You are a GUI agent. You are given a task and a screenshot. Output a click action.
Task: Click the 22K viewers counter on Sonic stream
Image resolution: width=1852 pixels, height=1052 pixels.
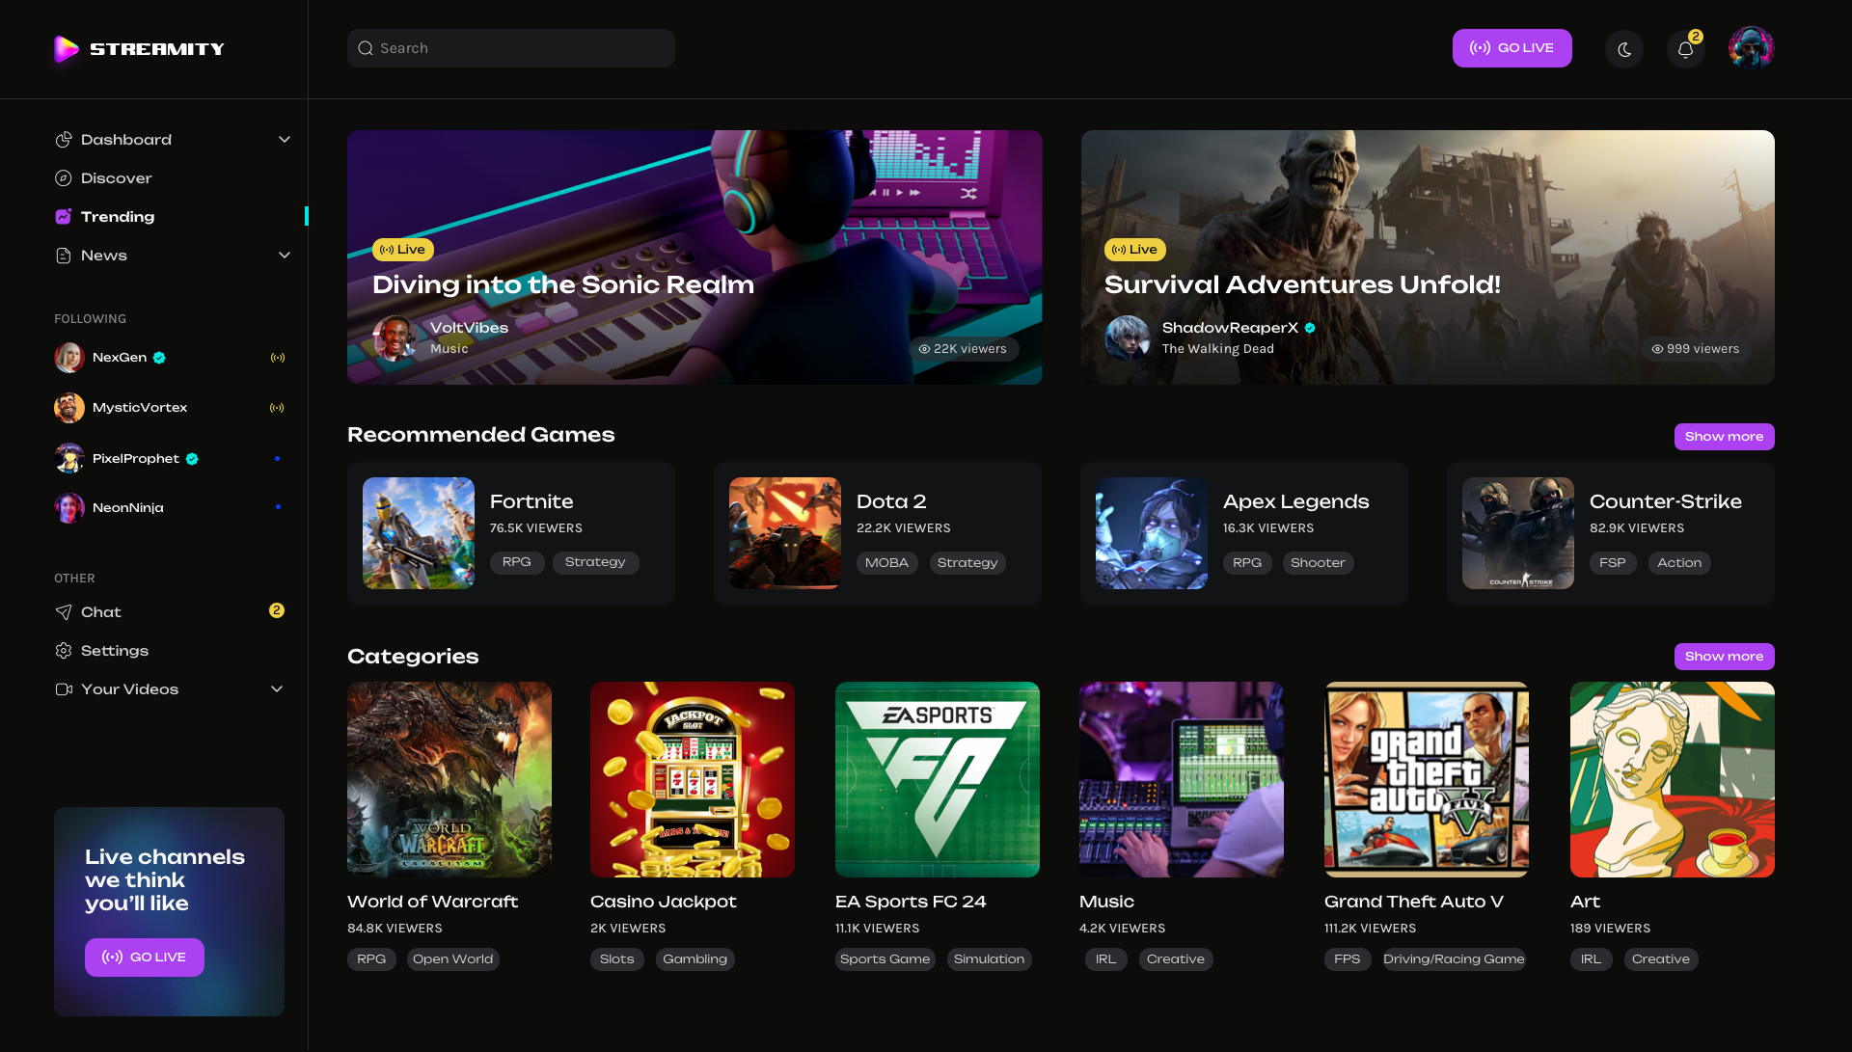click(964, 349)
